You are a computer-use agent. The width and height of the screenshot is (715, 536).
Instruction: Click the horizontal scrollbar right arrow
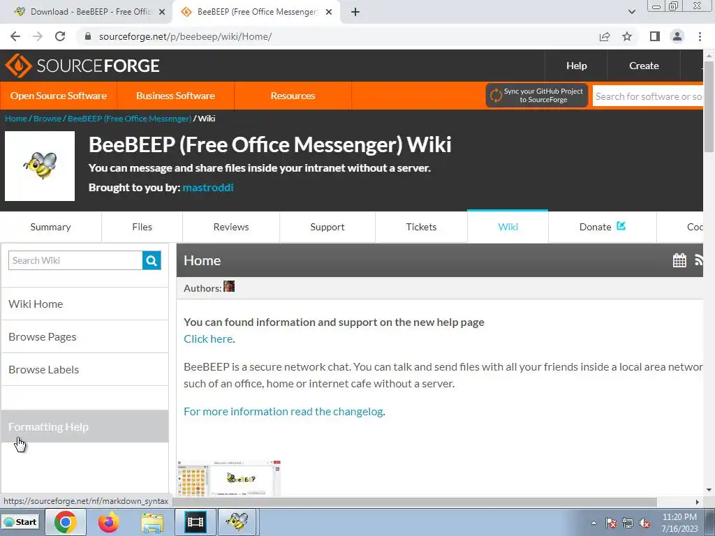(698, 502)
